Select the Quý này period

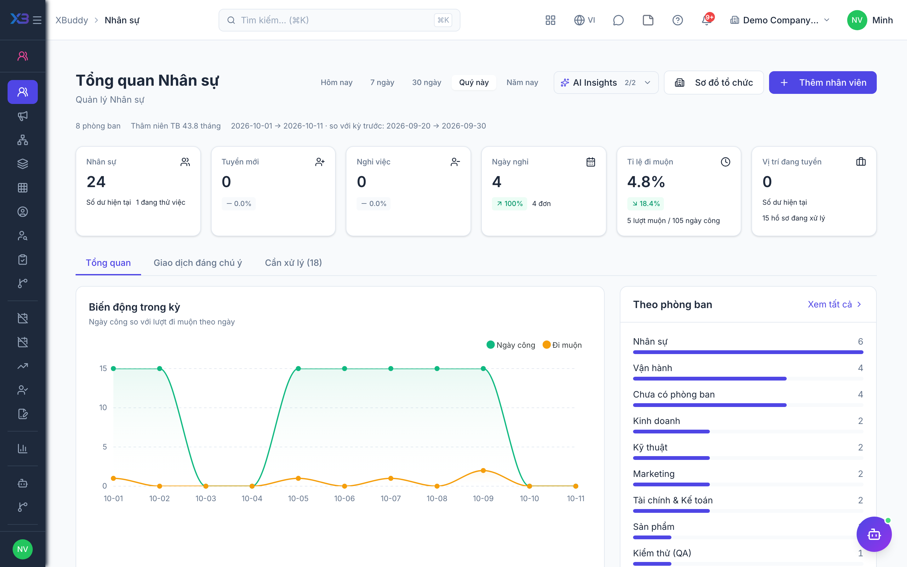pyautogui.click(x=474, y=83)
